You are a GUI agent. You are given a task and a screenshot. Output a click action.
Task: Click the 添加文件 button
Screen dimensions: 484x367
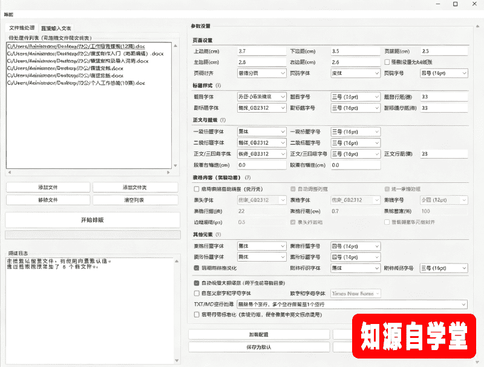tap(48, 187)
